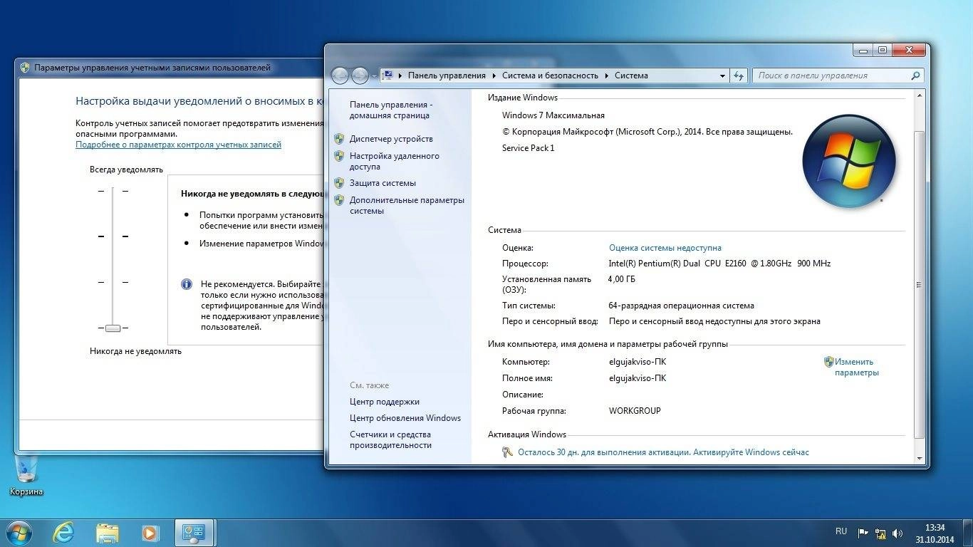Click the Forward arrow in System window
This screenshot has width=973, height=547.
click(x=360, y=75)
